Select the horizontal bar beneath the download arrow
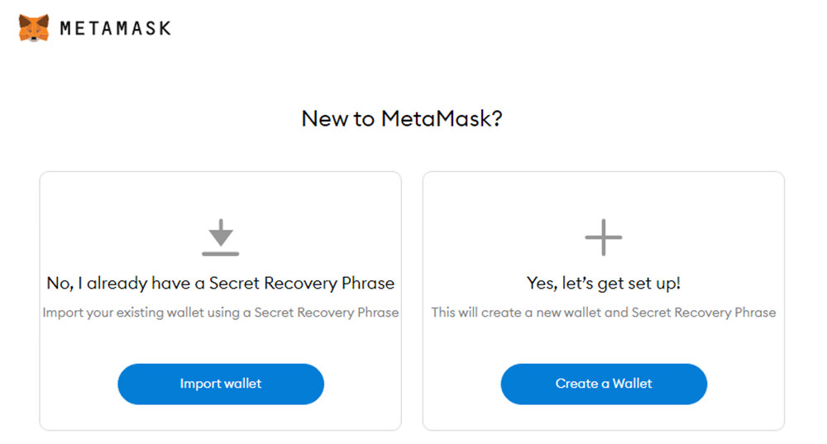Viewport: 827px width, 444px height. pos(221,254)
